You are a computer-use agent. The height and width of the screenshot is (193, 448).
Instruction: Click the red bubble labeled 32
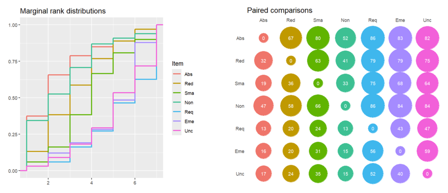coord(263,61)
